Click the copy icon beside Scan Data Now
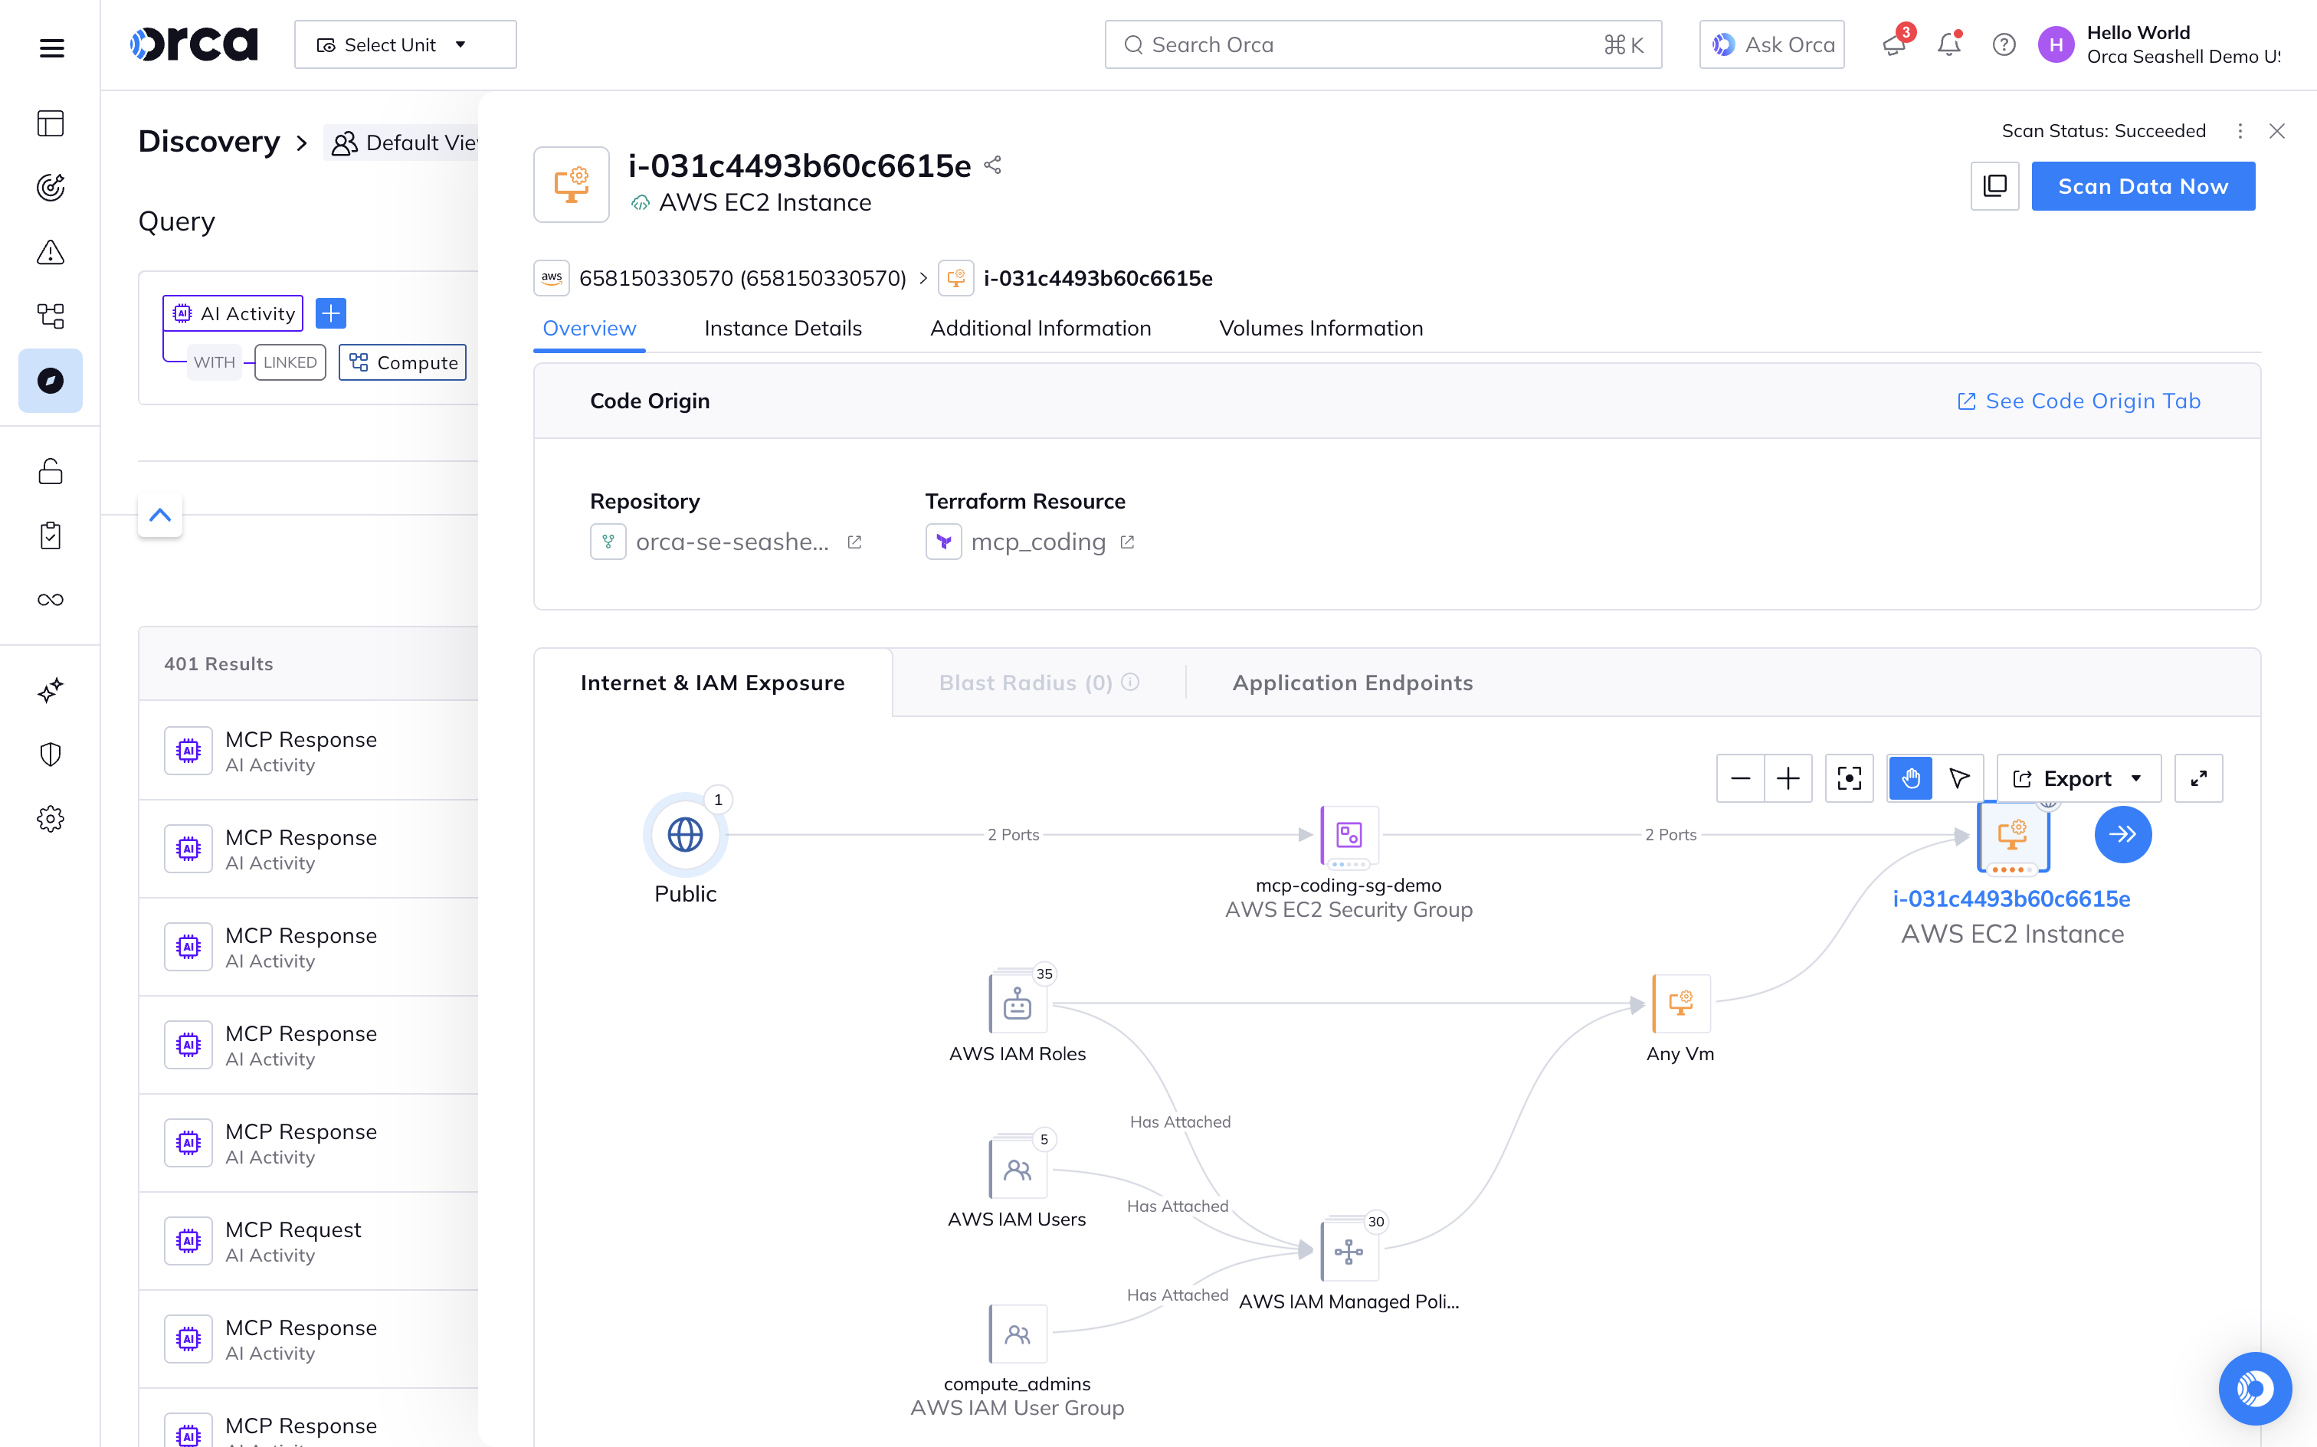The height and width of the screenshot is (1447, 2317). pyautogui.click(x=1994, y=185)
